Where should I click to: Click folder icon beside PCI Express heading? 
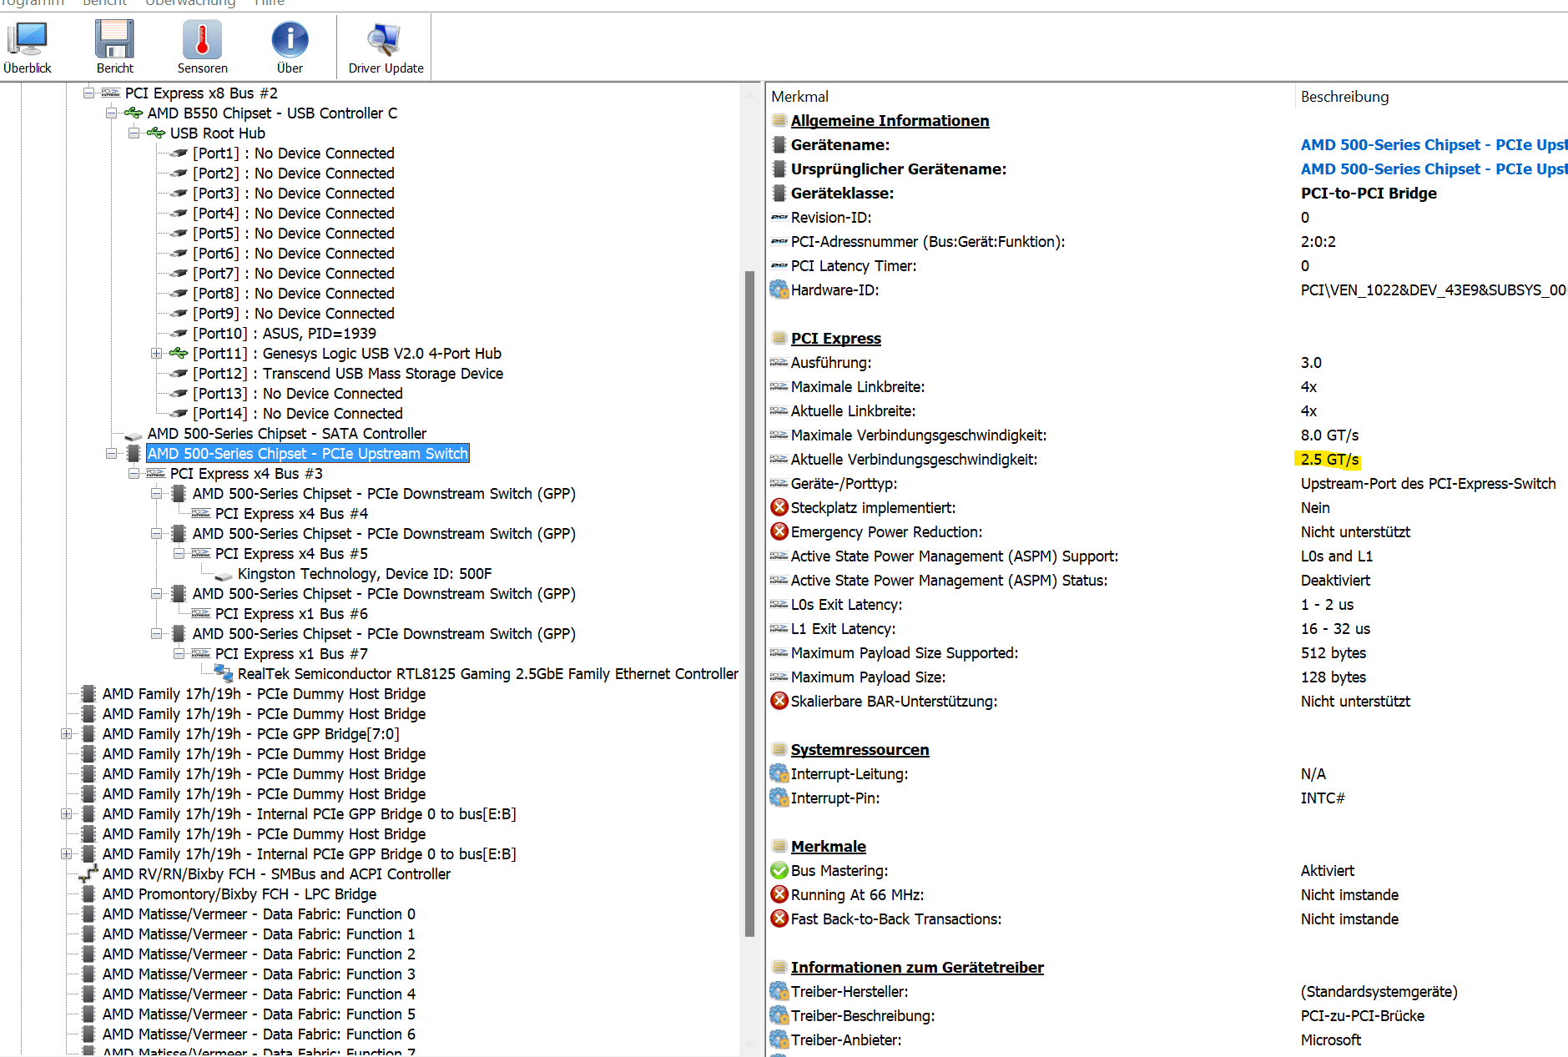779,338
